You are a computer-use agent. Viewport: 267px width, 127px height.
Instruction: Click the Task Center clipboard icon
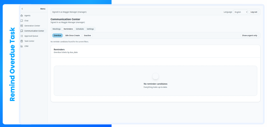click(22, 41)
